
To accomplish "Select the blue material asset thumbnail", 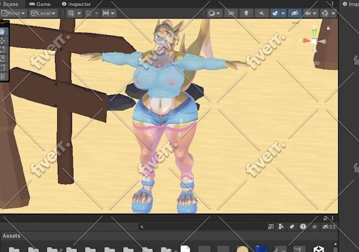I will [261, 249].
